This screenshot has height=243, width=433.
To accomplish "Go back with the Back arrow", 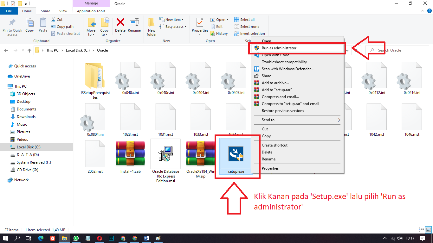I will click(6, 50).
